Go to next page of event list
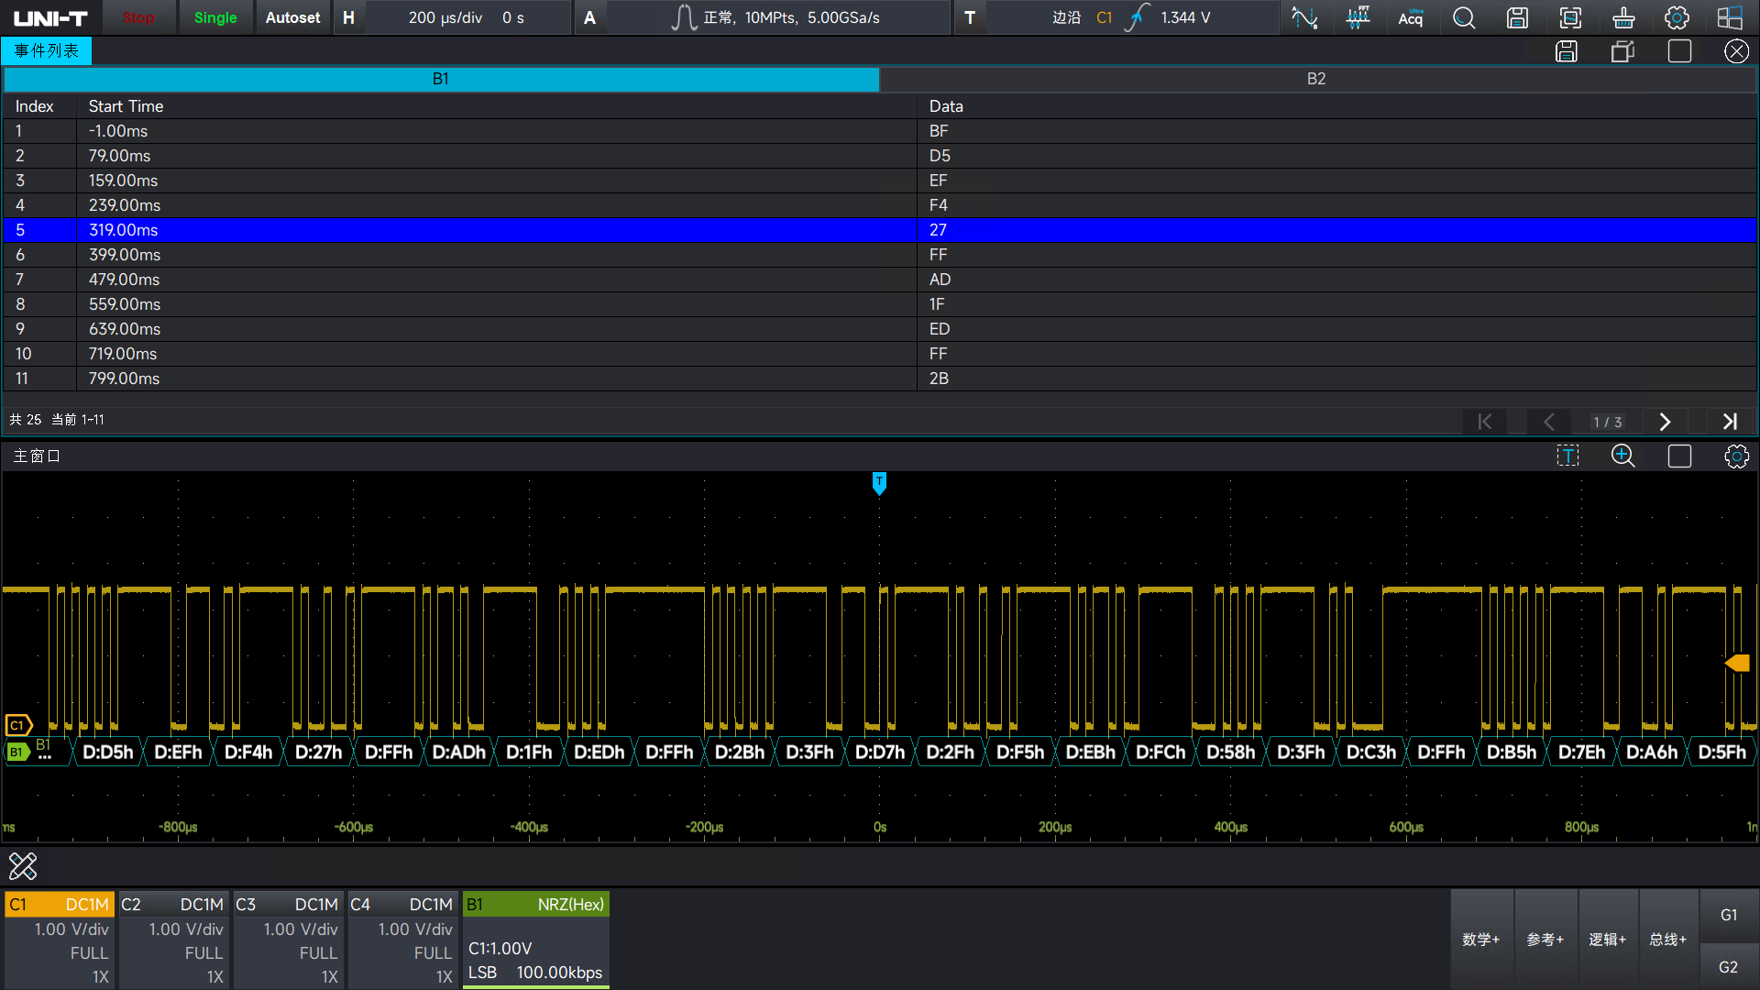The width and height of the screenshot is (1760, 990). (x=1666, y=422)
